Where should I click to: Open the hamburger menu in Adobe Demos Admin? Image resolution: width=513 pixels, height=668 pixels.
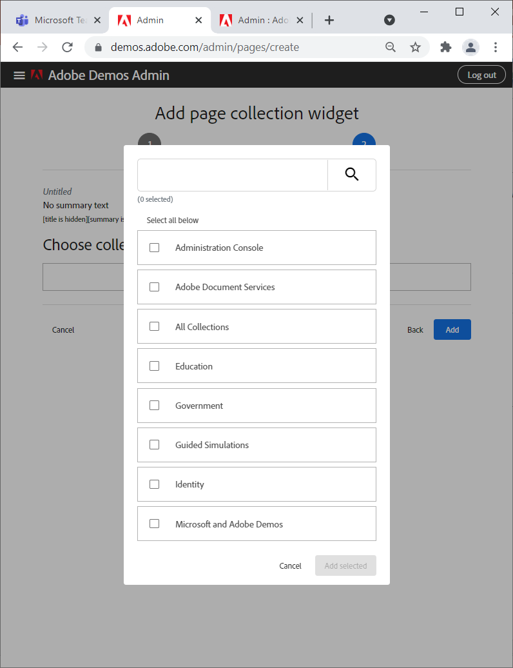pyautogui.click(x=19, y=75)
